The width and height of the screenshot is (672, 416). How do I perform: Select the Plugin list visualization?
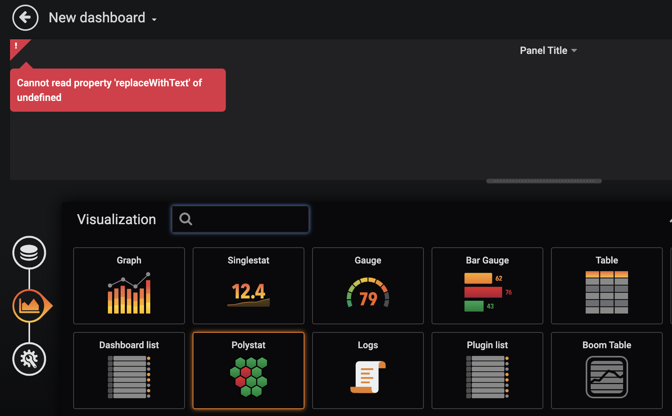[x=487, y=371]
